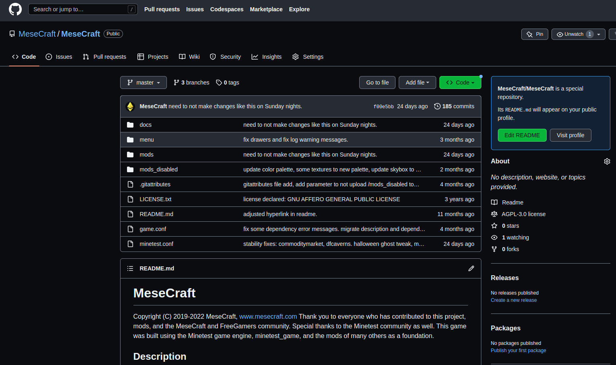Go to the Projects tab
Screen dimensions: 616x365
(x=153, y=57)
